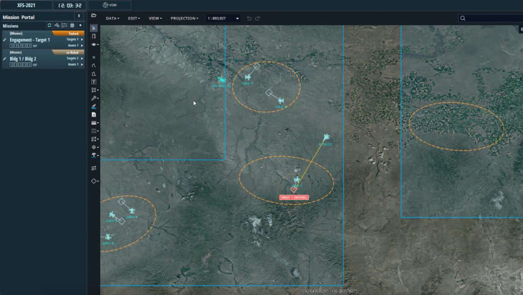523x295 pixels.
Task: Toggle the eye visibility tool
Action: coord(94,45)
